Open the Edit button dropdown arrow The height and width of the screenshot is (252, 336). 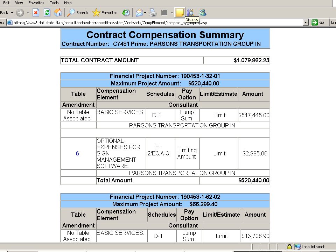pyautogui.click(x=172, y=13)
